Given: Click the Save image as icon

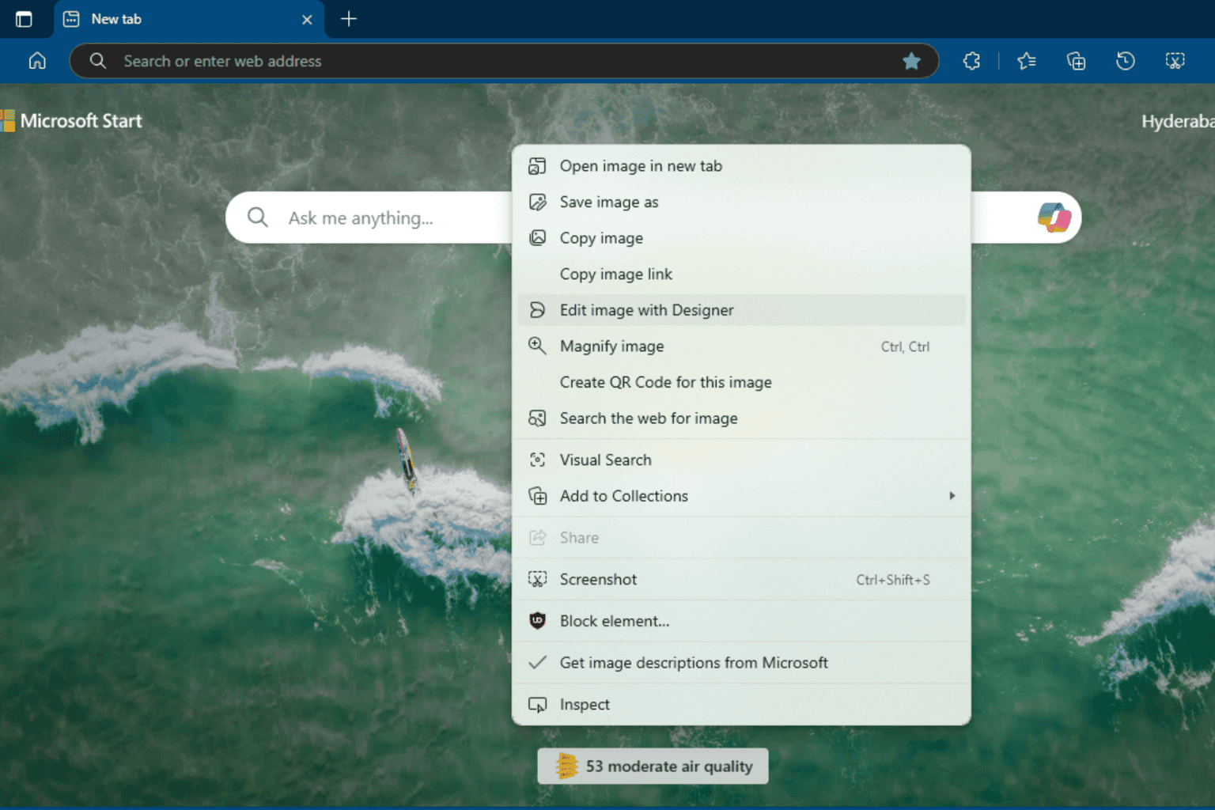Looking at the screenshot, I should [537, 202].
